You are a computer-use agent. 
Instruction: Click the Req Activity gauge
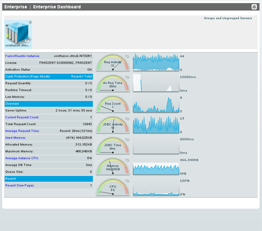113,63
